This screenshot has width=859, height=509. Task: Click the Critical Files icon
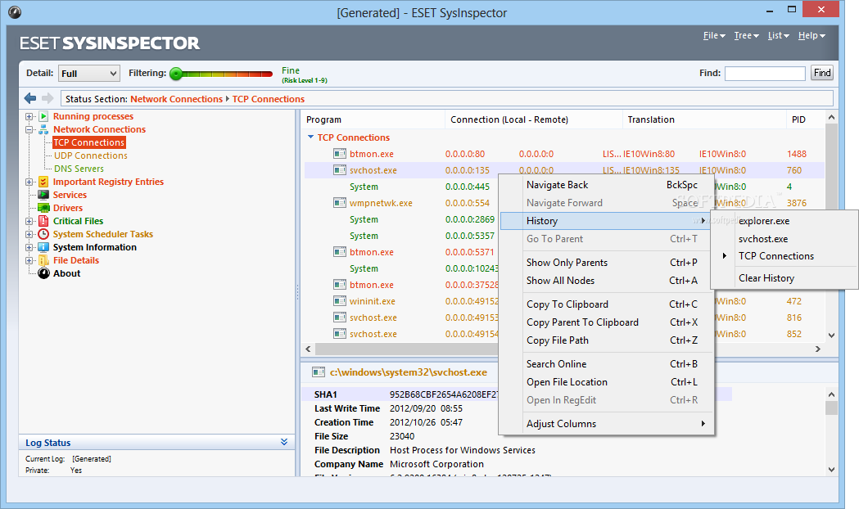[x=43, y=221]
